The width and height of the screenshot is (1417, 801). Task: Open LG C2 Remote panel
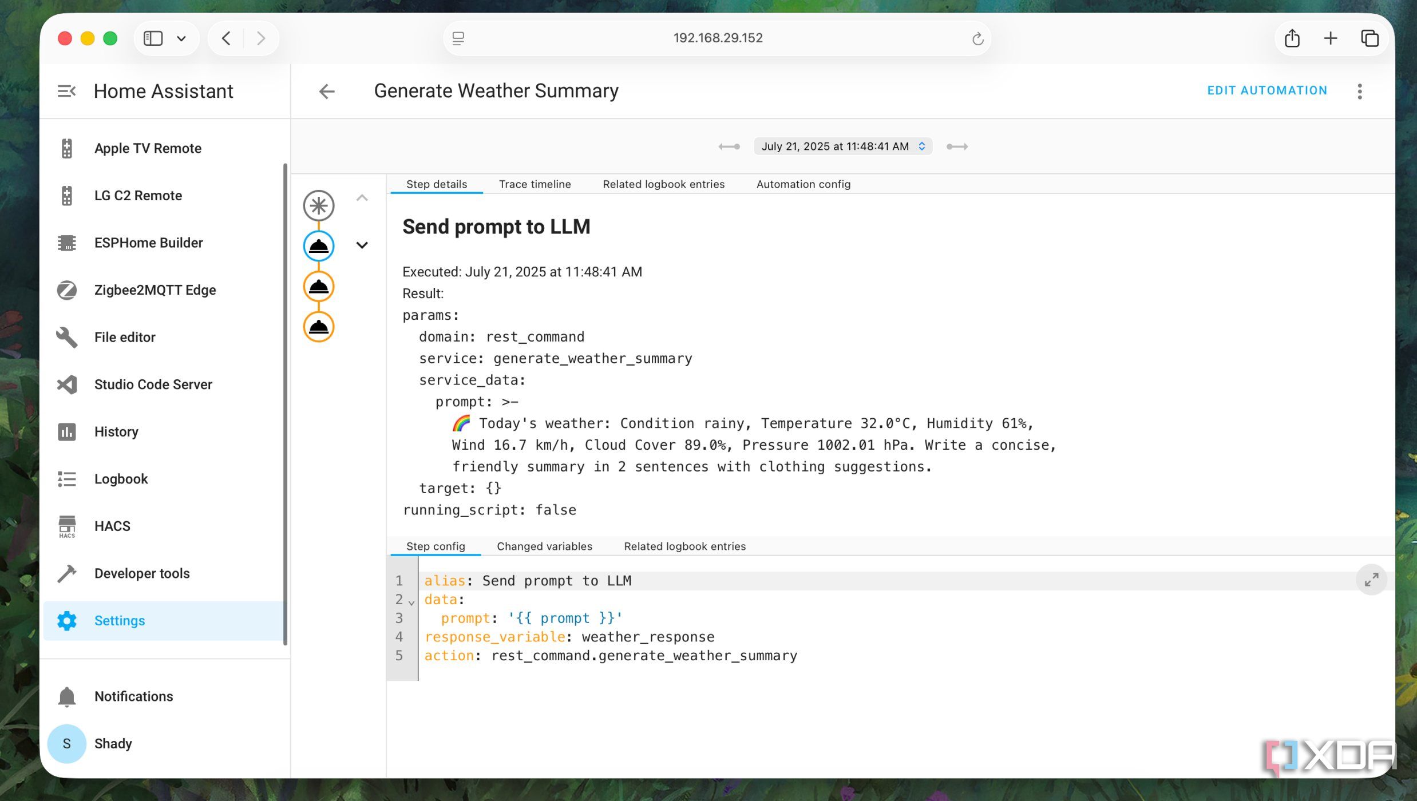[x=164, y=196]
